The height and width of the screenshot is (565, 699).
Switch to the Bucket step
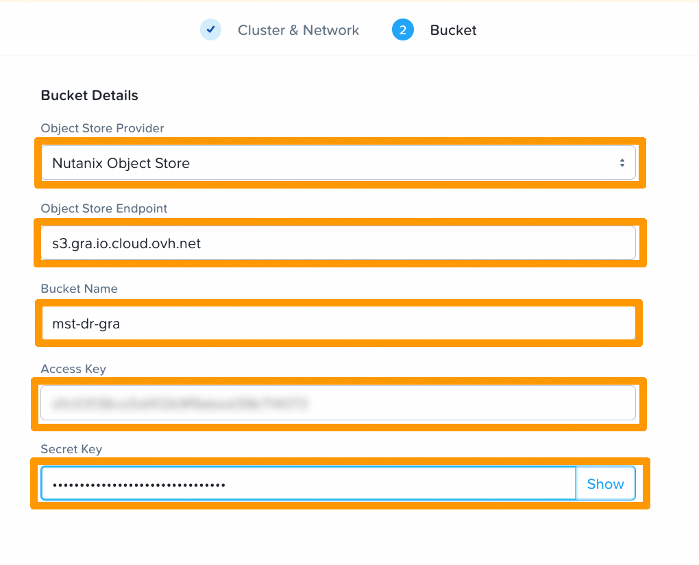(452, 29)
